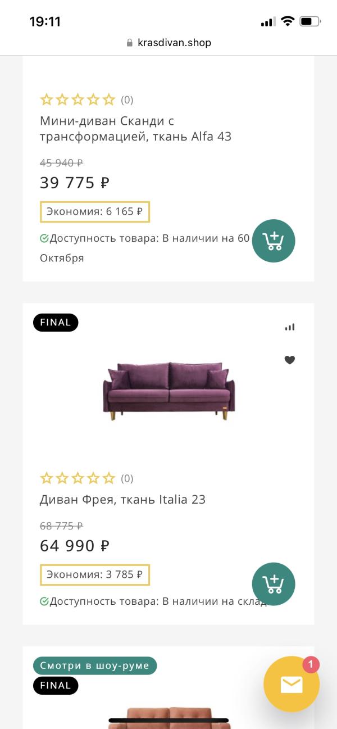Click availability checkmark icon for Диван Фрея
This screenshot has width=337, height=729.
[x=44, y=601]
